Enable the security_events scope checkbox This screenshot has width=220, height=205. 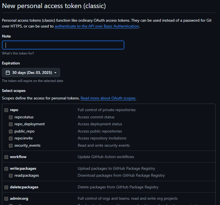click(x=11, y=146)
